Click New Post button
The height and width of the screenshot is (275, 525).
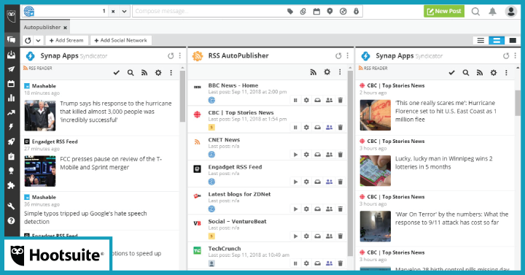click(444, 12)
